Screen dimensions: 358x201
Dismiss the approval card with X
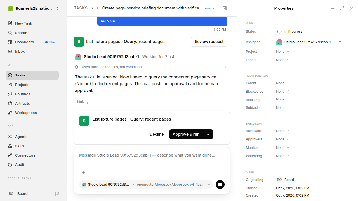(x=223, y=114)
